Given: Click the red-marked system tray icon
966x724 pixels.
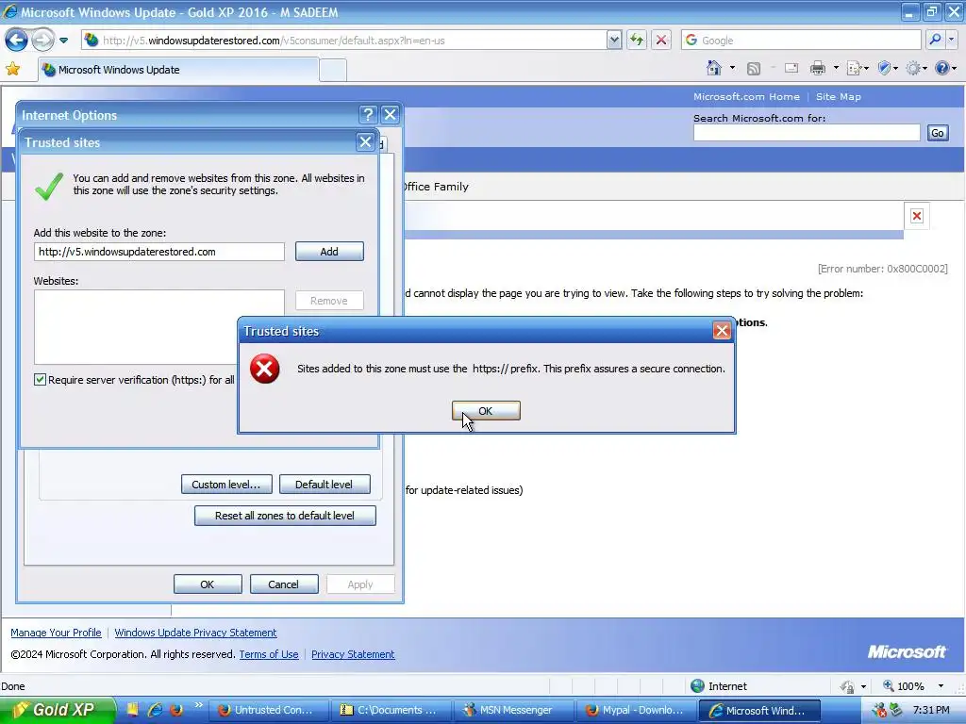Looking at the screenshot, I should click(x=878, y=711).
